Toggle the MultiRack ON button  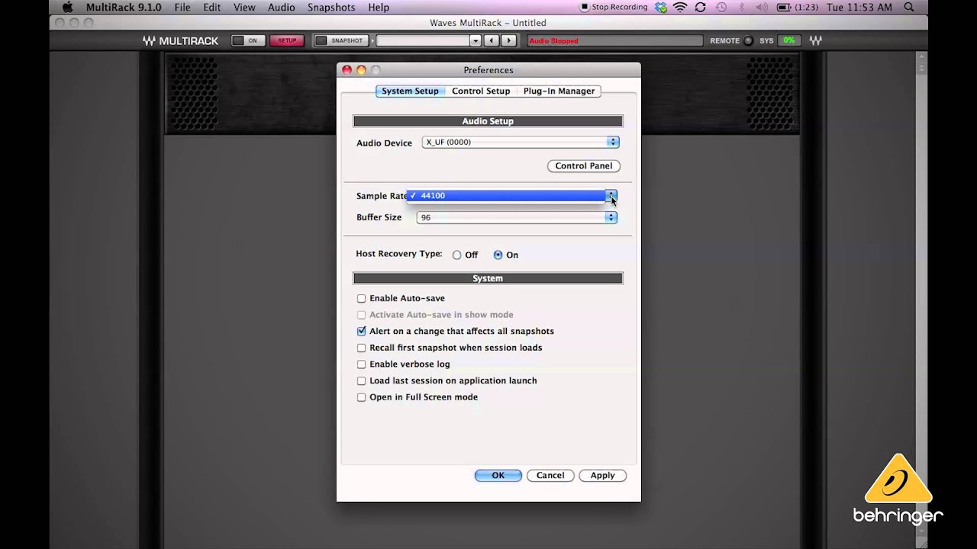248,40
